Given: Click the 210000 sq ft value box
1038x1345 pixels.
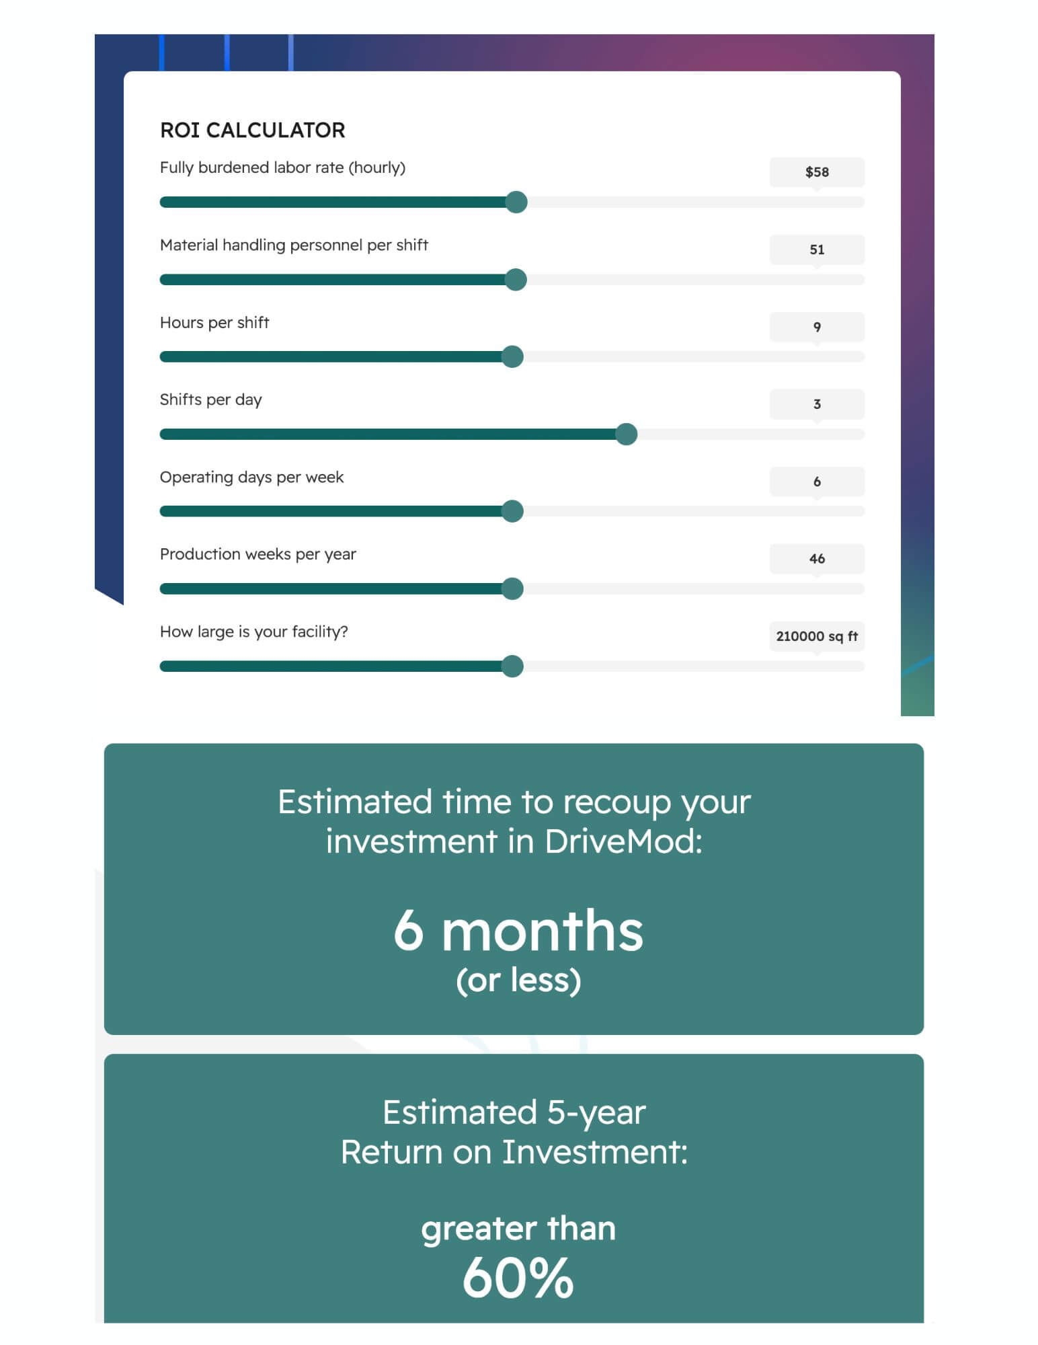Looking at the screenshot, I should (816, 636).
